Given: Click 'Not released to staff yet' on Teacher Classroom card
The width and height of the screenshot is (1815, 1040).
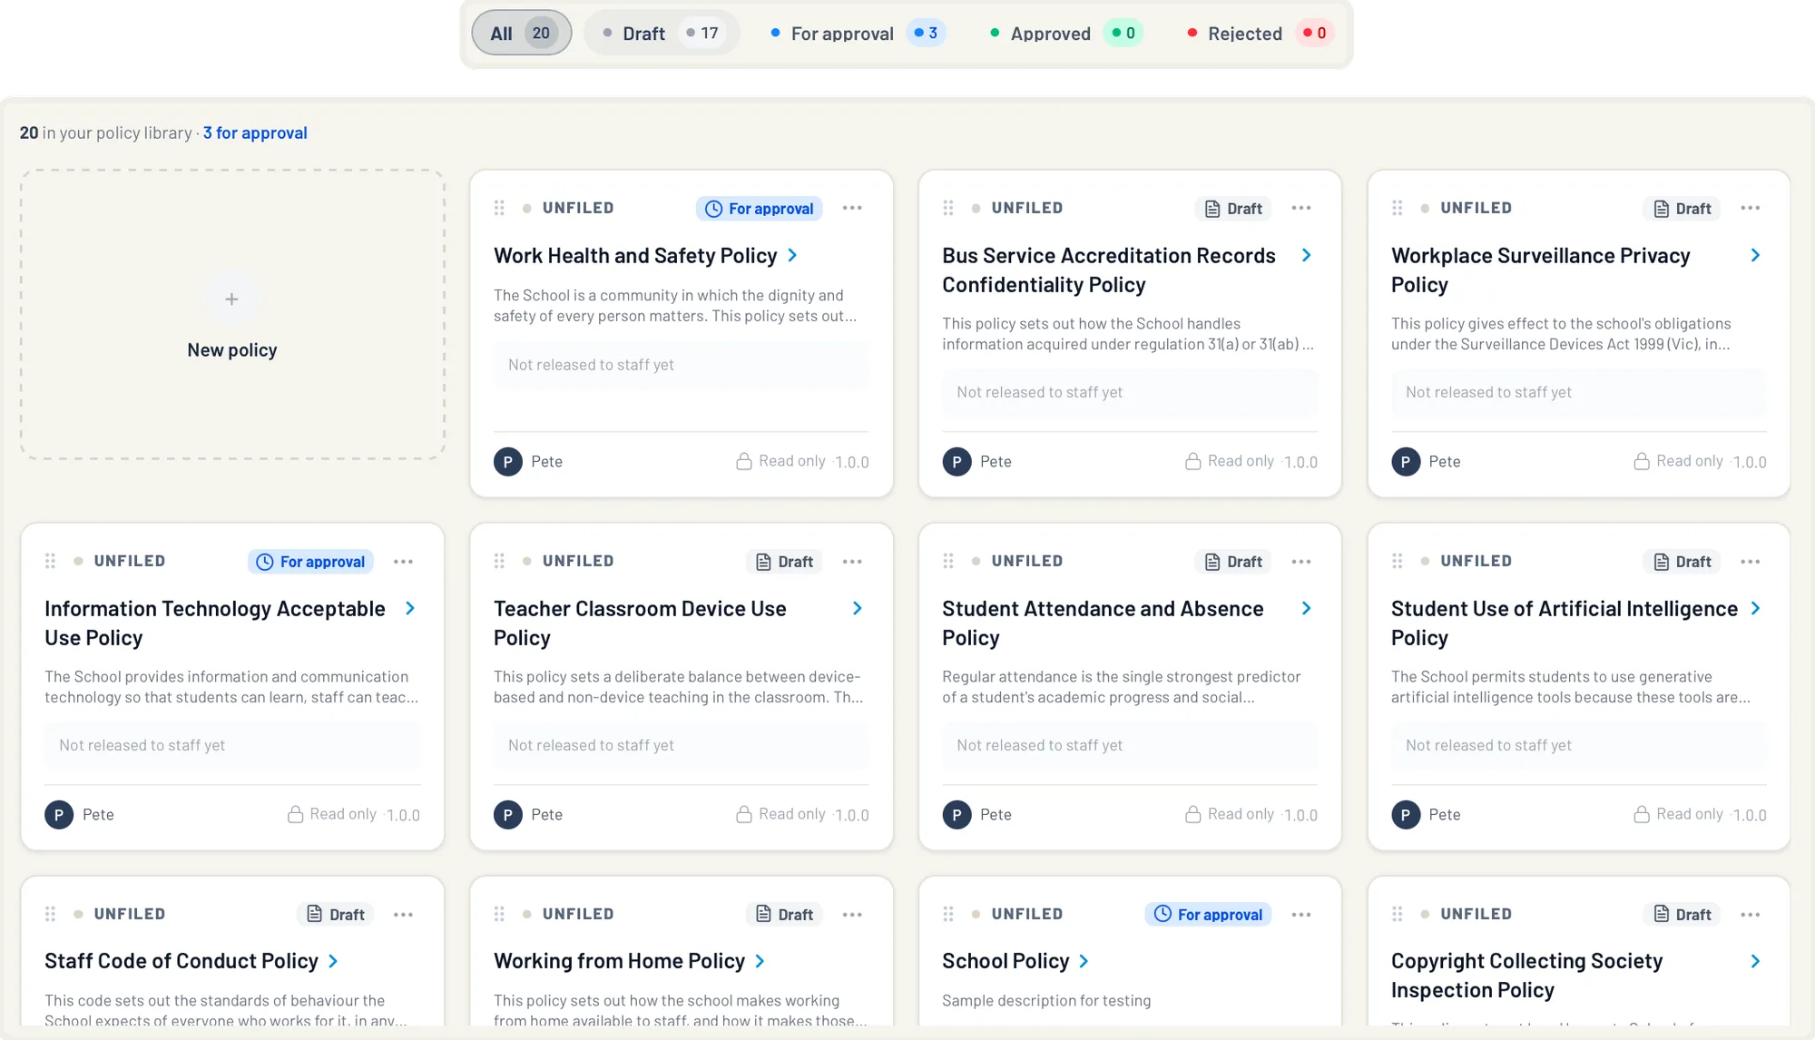Looking at the screenshot, I should (591, 746).
